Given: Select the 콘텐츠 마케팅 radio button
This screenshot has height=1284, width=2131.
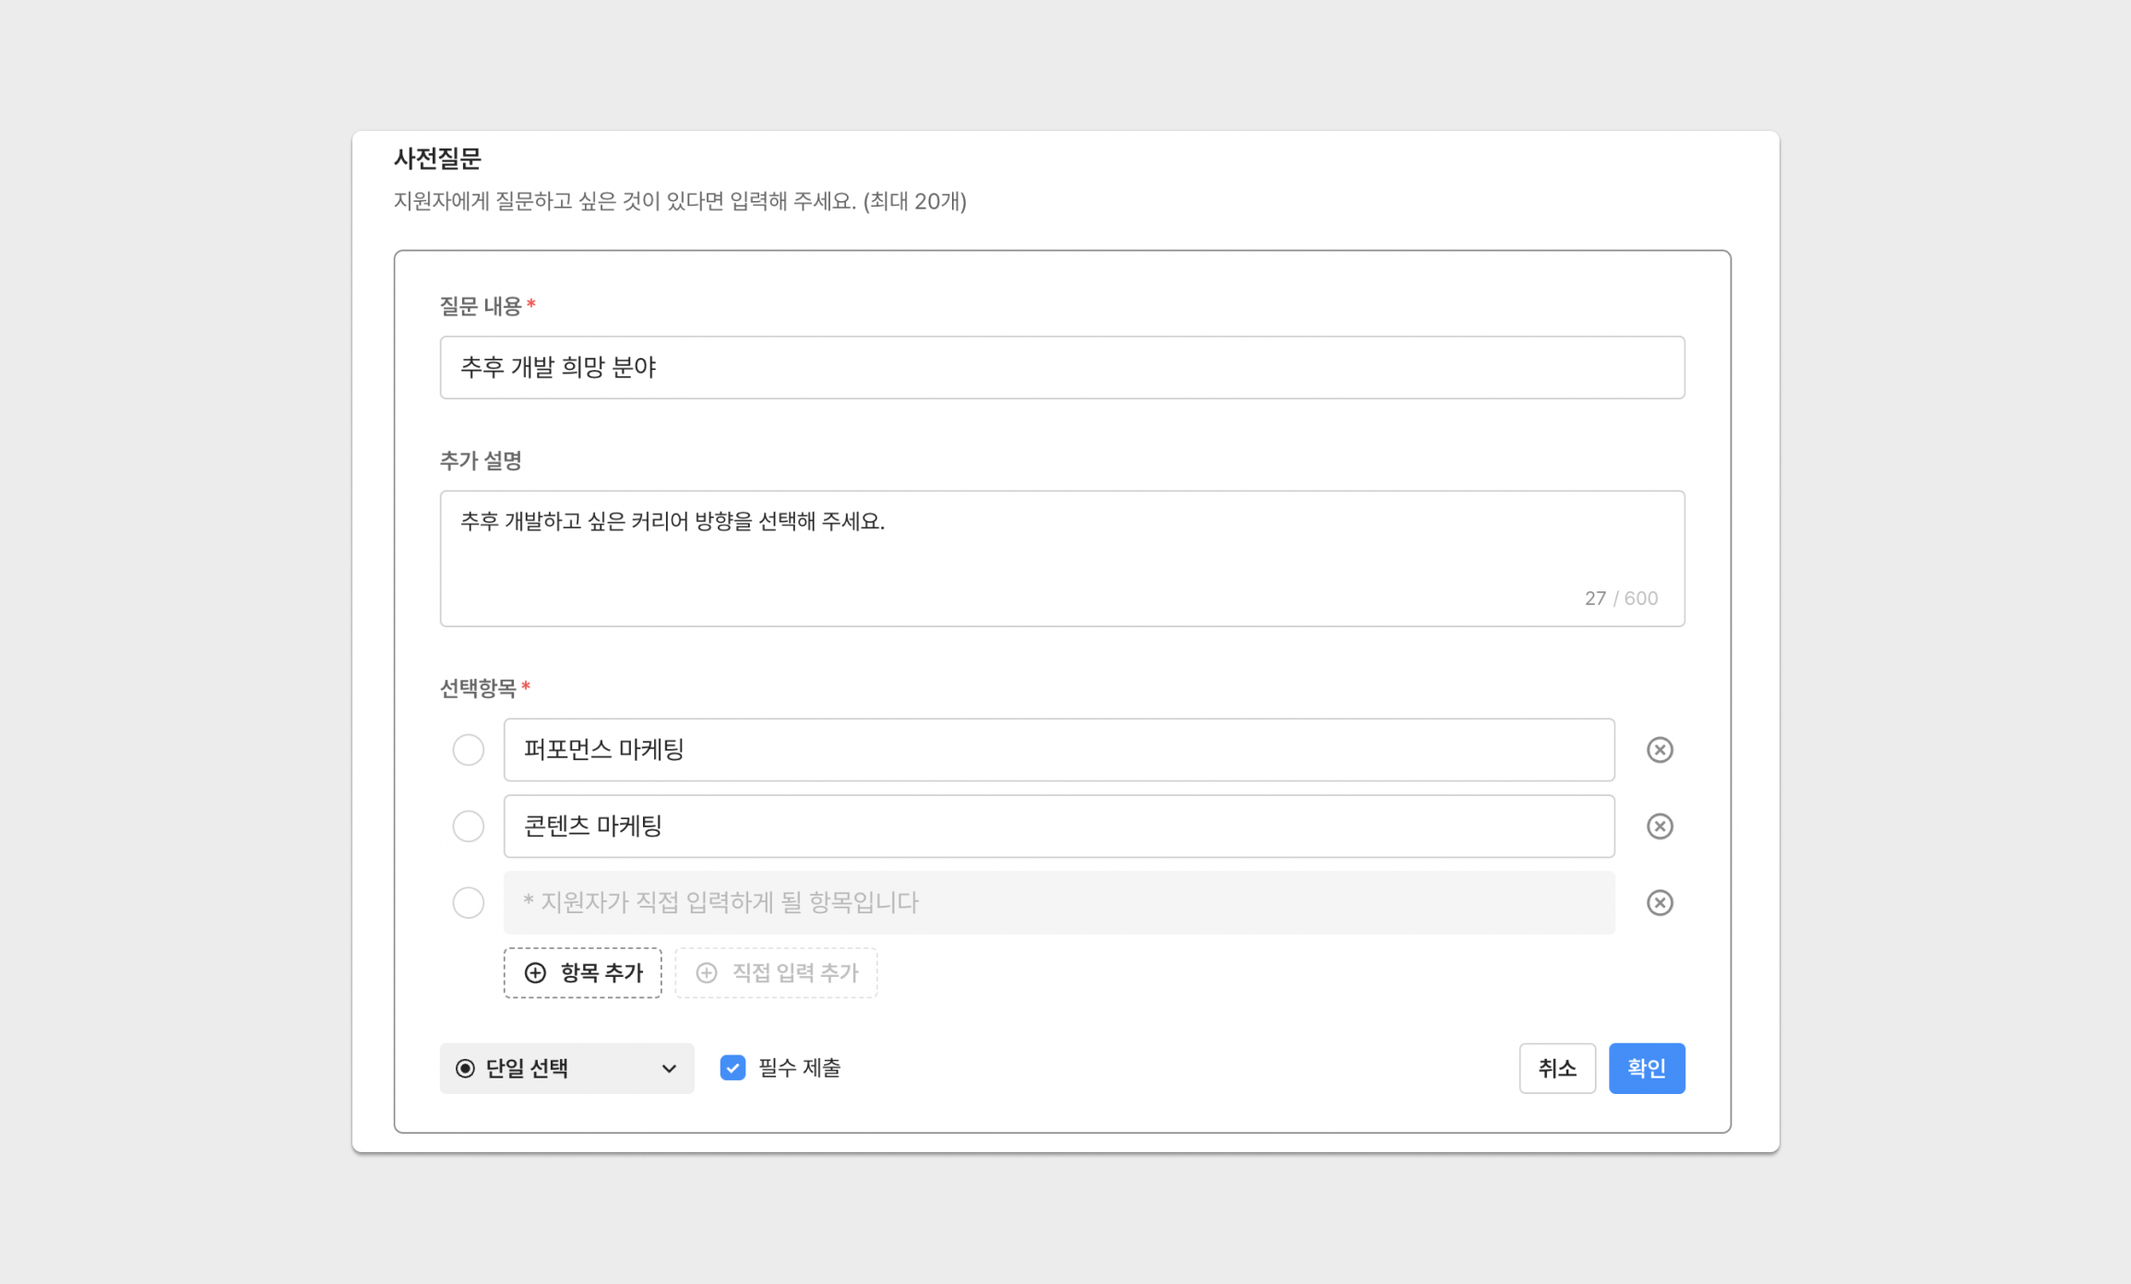Looking at the screenshot, I should [x=469, y=826].
